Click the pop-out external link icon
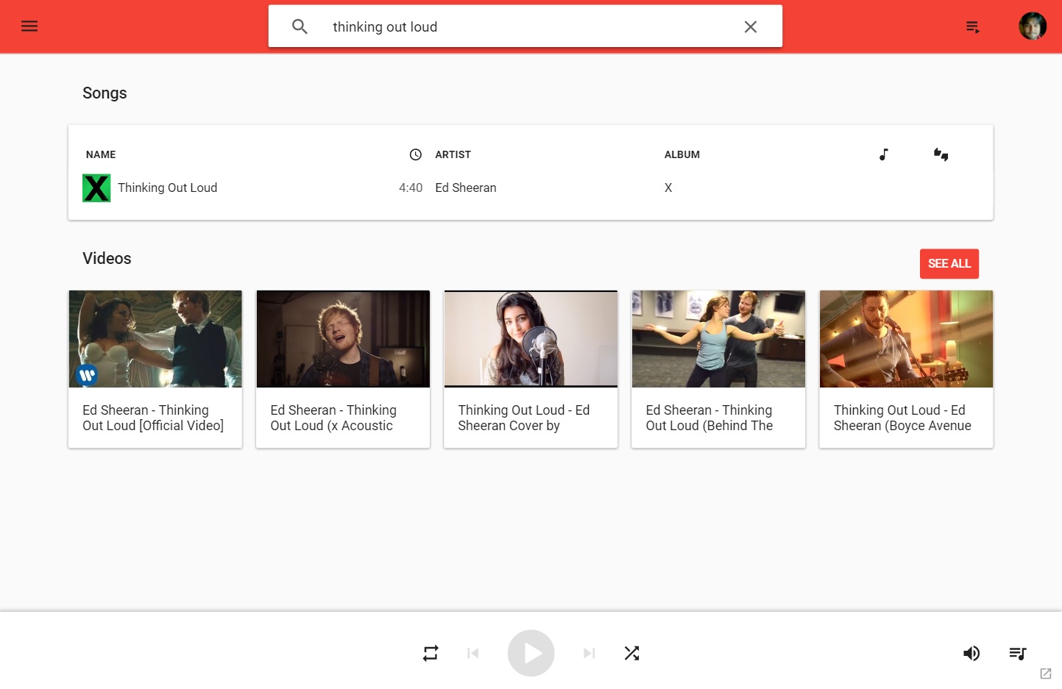Viewport: 1062px width, 689px height. tap(1046, 674)
